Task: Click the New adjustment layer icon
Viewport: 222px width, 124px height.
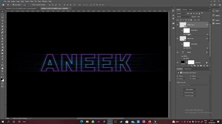Action: pos(198,66)
